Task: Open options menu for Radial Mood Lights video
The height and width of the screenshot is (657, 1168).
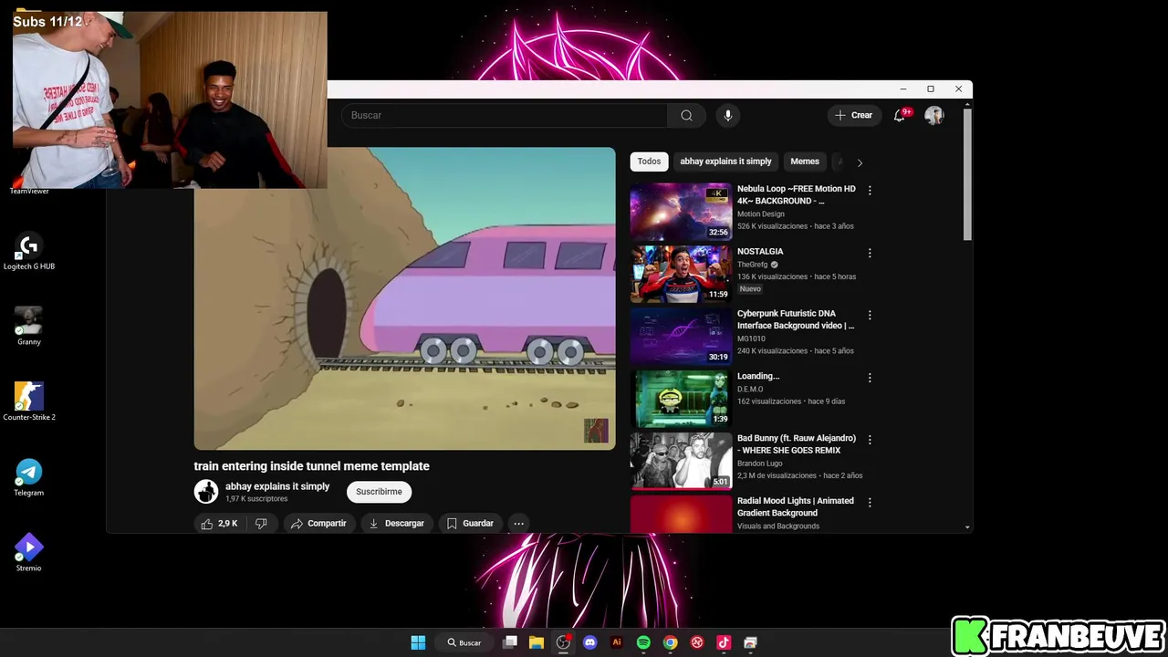Action: 870,502
